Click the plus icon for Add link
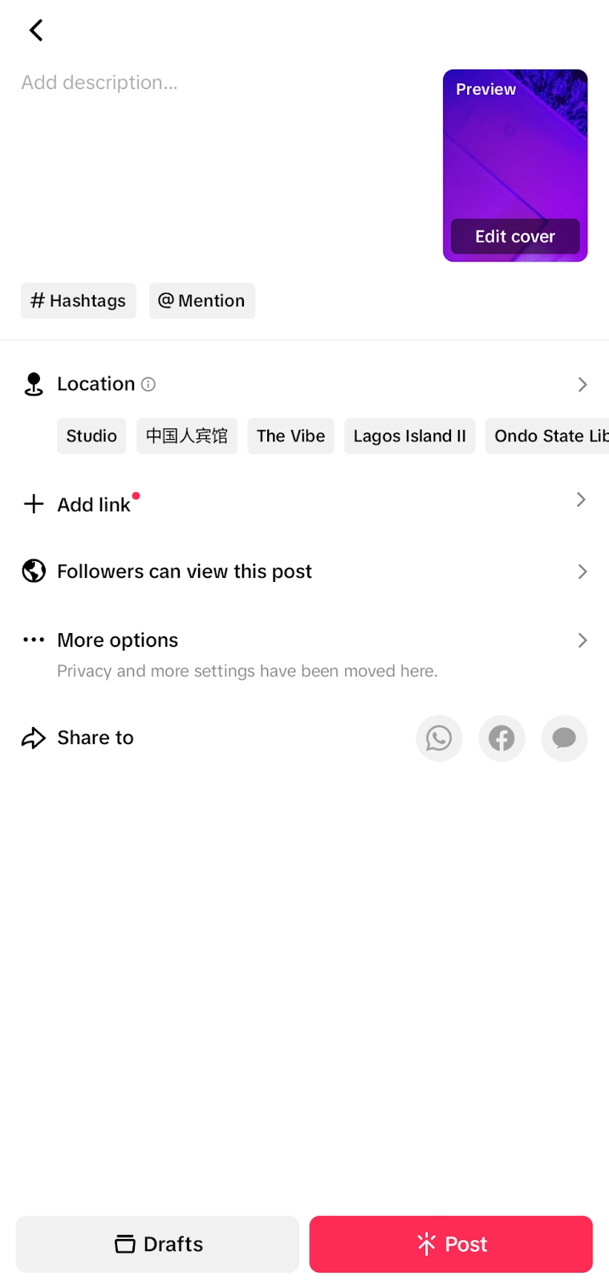609x1284 pixels. pos(34,504)
